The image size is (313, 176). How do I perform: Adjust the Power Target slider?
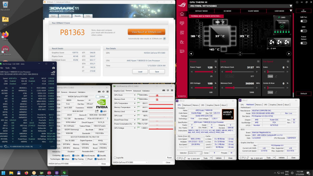tap(203, 72)
